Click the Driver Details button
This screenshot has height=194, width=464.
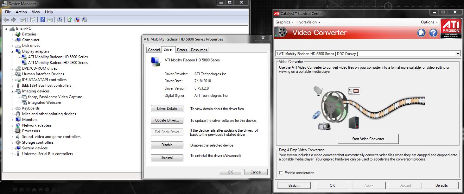(x=167, y=109)
